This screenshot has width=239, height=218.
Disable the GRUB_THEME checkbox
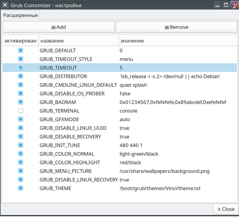pyautogui.click(x=21, y=188)
